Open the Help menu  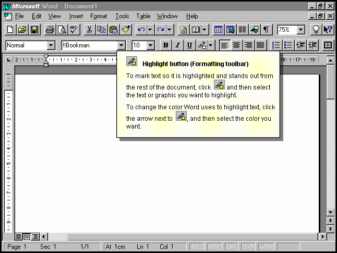click(x=192, y=16)
